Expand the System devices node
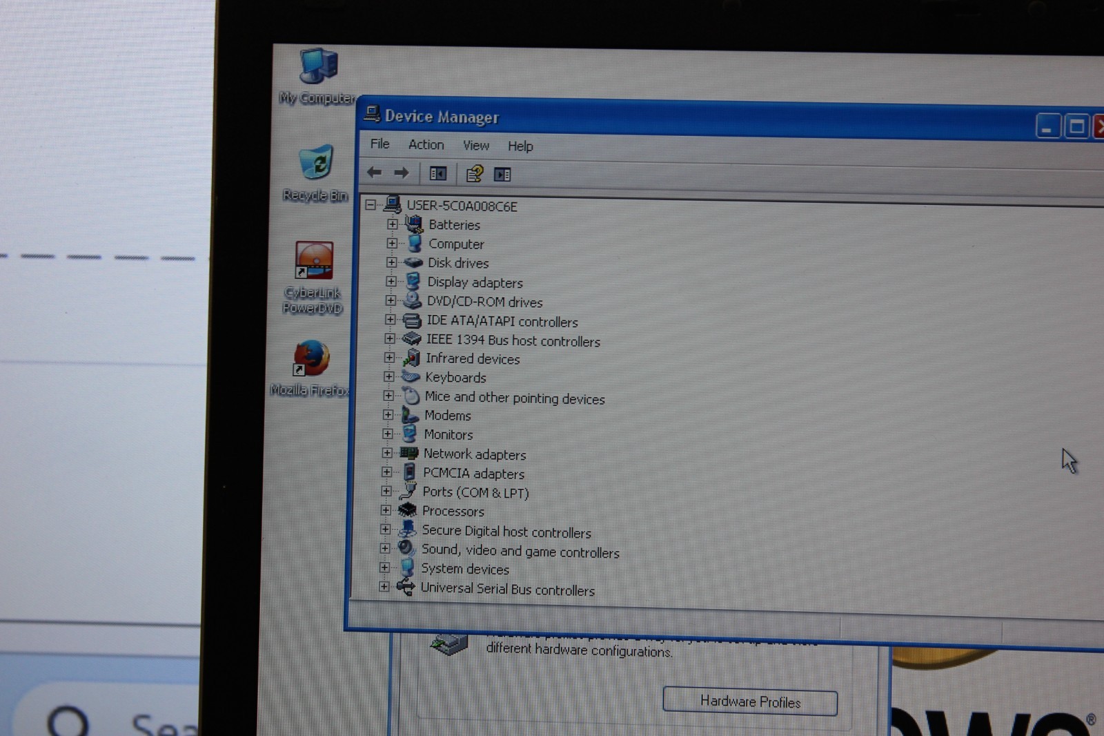Viewport: 1104px width, 736px height. (x=384, y=568)
